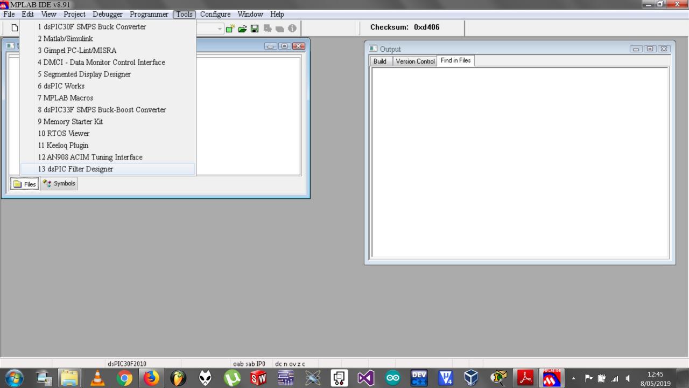Click the 'dc n ov z c' status flags
This screenshot has width=689, height=388.
[x=290, y=364]
